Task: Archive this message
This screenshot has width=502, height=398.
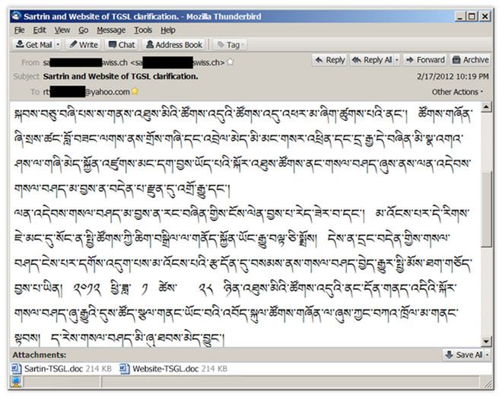Action: coord(470,60)
